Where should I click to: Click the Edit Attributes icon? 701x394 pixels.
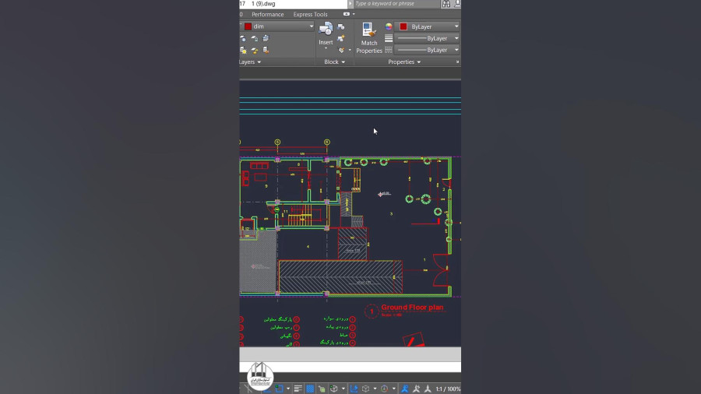(342, 51)
